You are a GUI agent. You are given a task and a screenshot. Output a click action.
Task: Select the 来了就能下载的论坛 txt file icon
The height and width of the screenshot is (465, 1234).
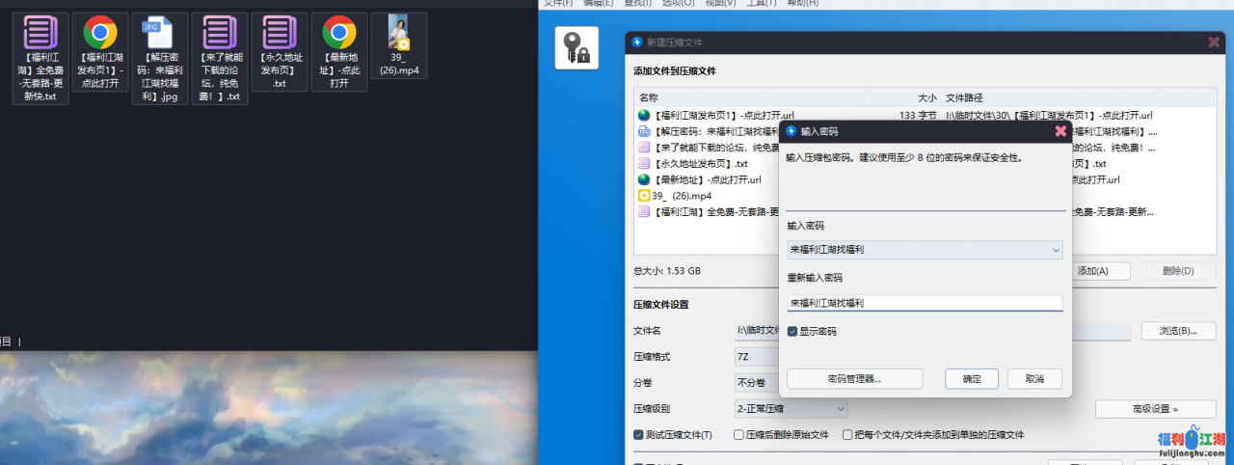(x=220, y=34)
